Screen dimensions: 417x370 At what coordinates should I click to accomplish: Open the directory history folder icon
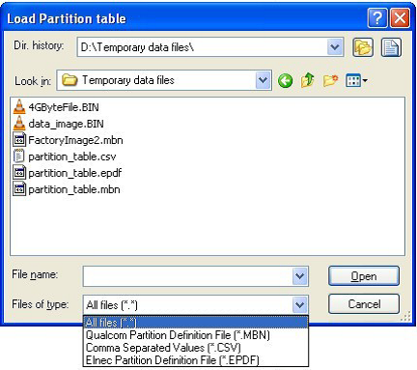pyautogui.click(x=363, y=47)
